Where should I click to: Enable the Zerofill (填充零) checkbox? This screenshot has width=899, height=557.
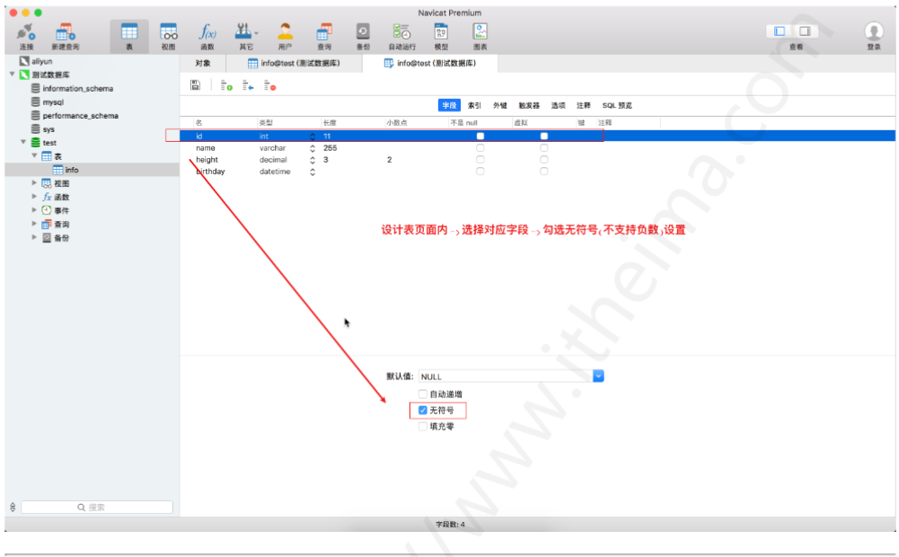422,426
